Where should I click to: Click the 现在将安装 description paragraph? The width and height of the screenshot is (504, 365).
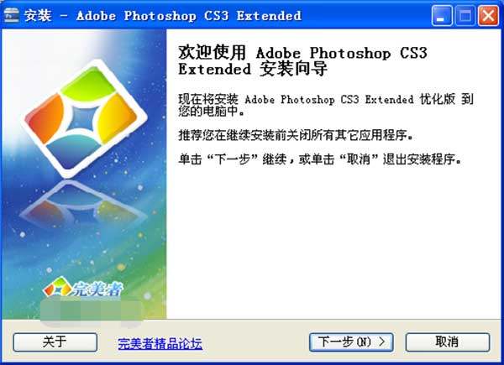[x=326, y=105]
